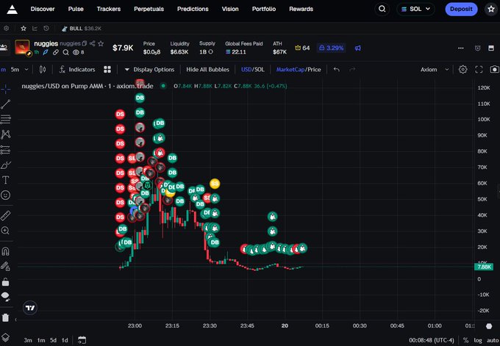Open the go-to-date calendar icon

(82, 340)
